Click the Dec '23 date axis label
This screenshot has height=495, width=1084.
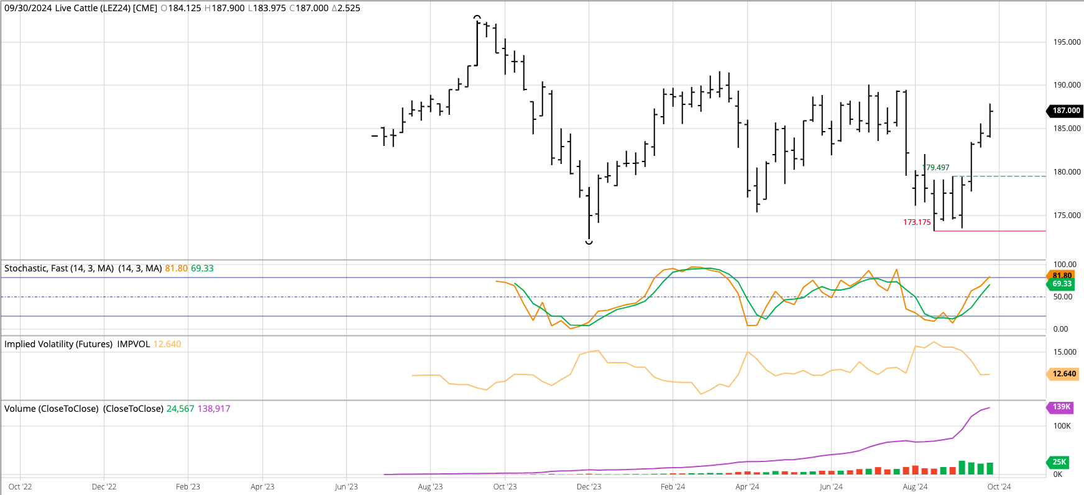pos(589,487)
